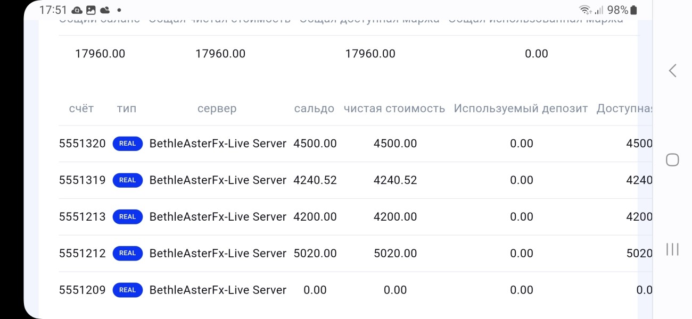The height and width of the screenshot is (319, 692).
Task: Click чистая стоимость 4240.52 for account 5551319
Action: [396, 180]
